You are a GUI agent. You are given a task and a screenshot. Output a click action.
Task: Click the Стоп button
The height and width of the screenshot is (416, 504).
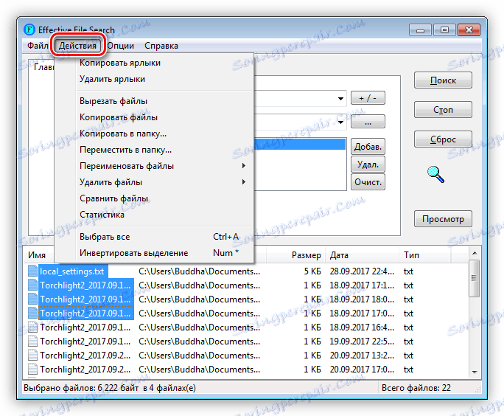pyautogui.click(x=443, y=110)
